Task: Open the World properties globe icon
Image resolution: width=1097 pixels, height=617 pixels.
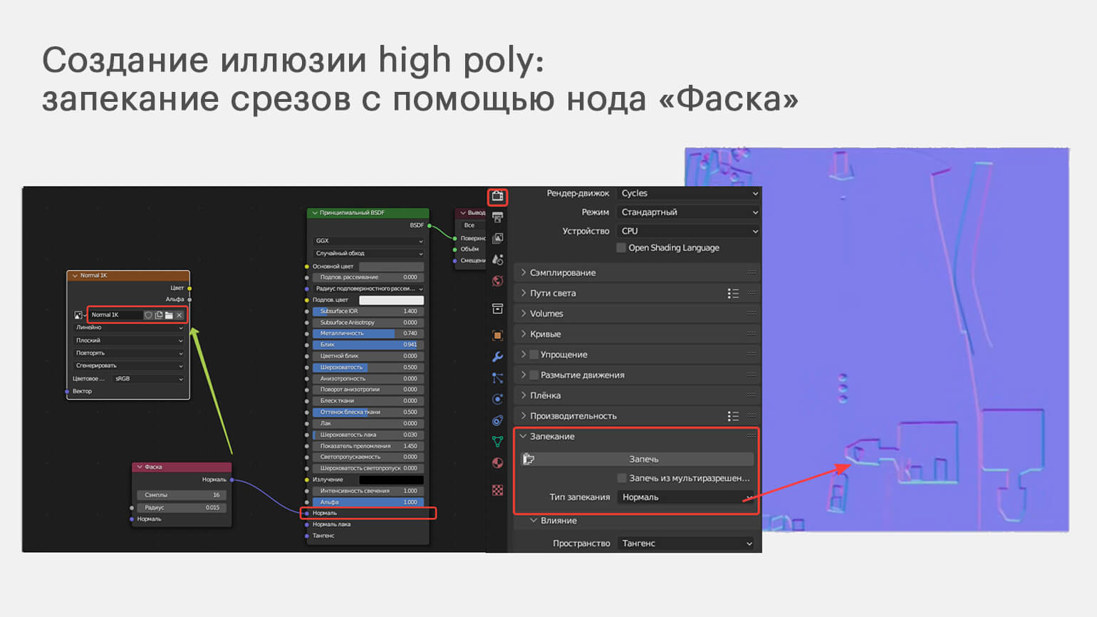Action: tap(497, 281)
